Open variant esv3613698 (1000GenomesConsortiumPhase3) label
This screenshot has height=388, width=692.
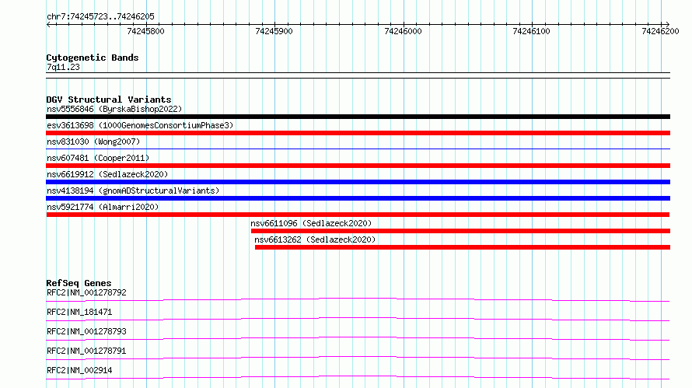[x=140, y=125]
